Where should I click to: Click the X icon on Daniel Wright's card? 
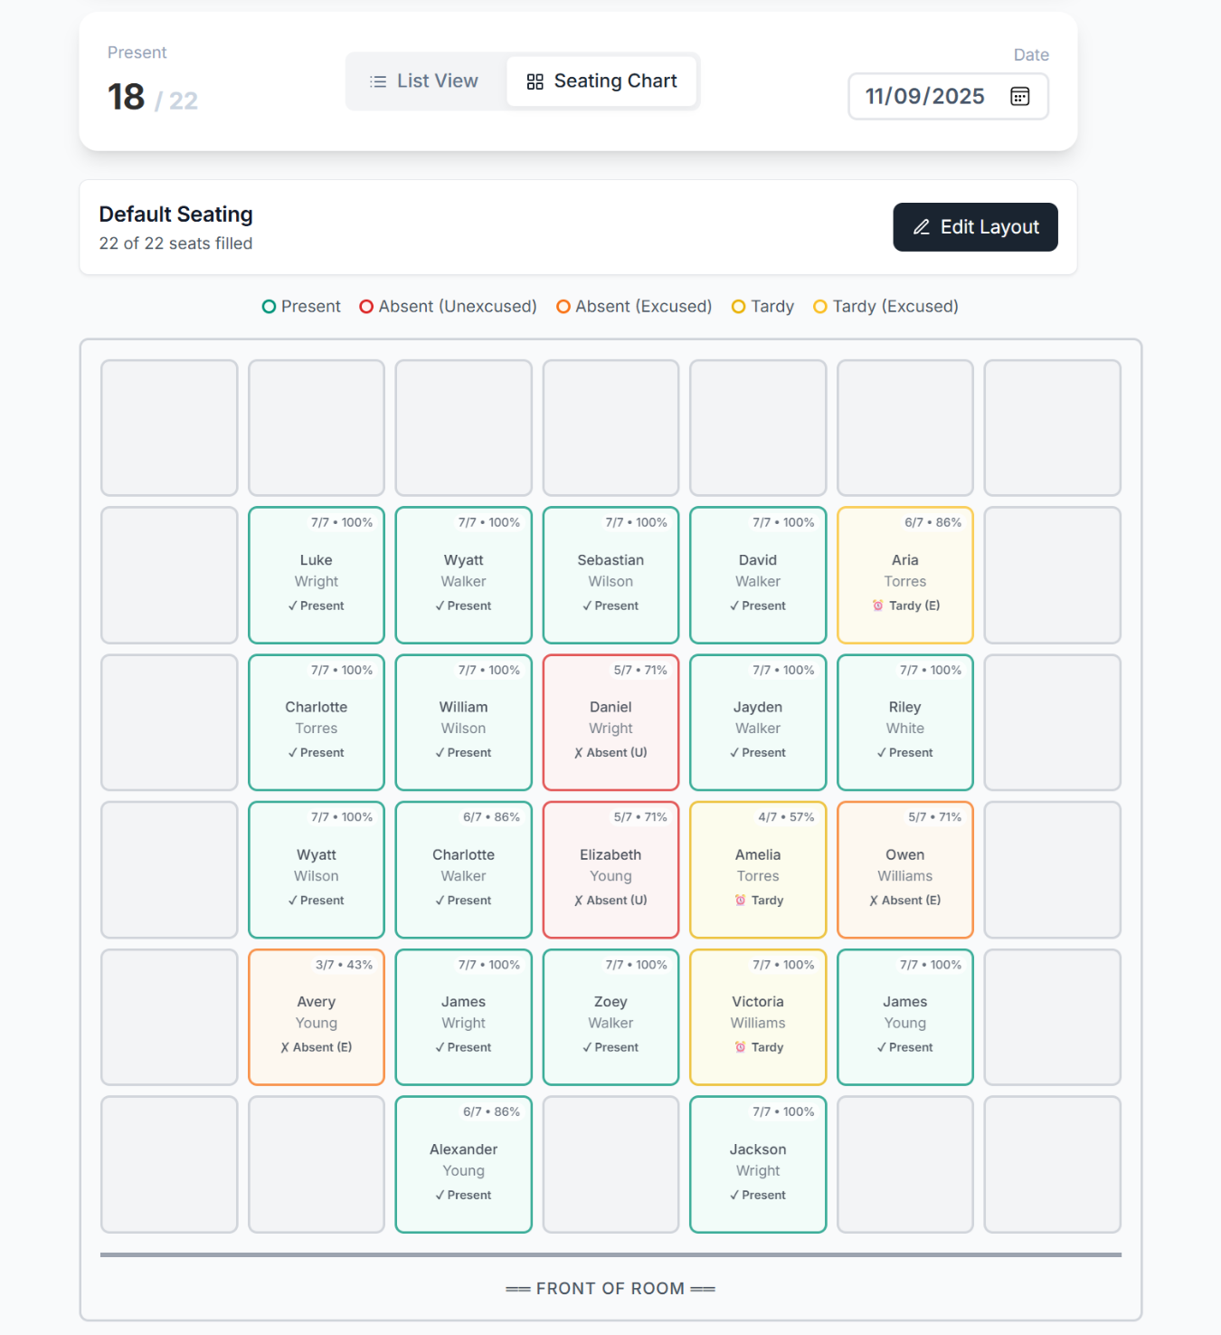(581, 752)
